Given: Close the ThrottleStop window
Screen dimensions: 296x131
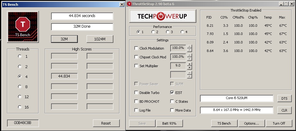Looking at the screenshot, I should click(x=291, y=4).
